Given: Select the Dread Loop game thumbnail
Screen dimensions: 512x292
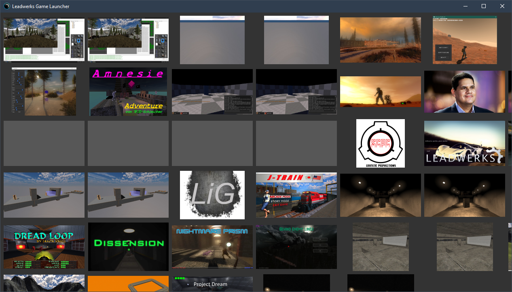Looking at the screenshot, I should pyautogui.click(x=44, y=247).
